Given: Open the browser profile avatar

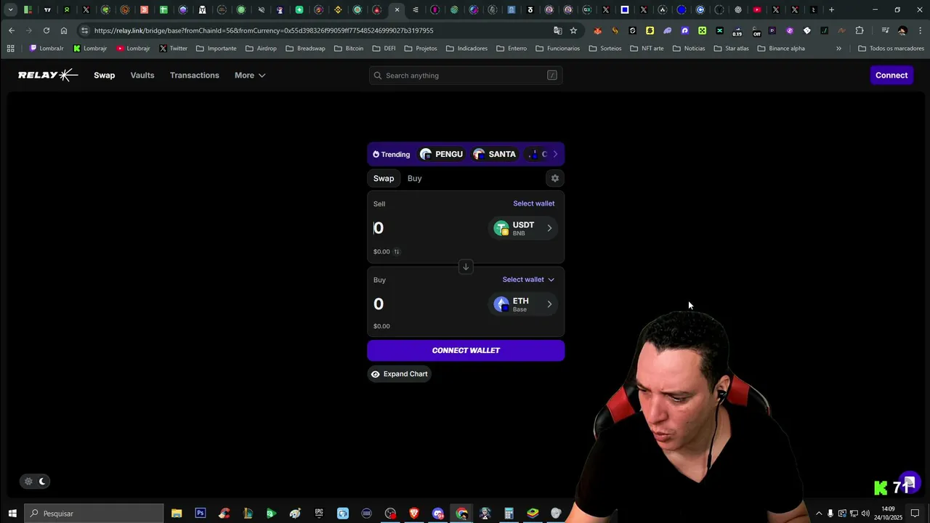Looking at the screenshot, I should [902, 31].
